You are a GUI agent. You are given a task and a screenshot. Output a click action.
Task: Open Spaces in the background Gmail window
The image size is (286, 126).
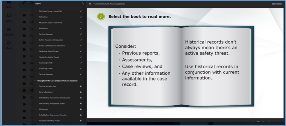[9, 32]
